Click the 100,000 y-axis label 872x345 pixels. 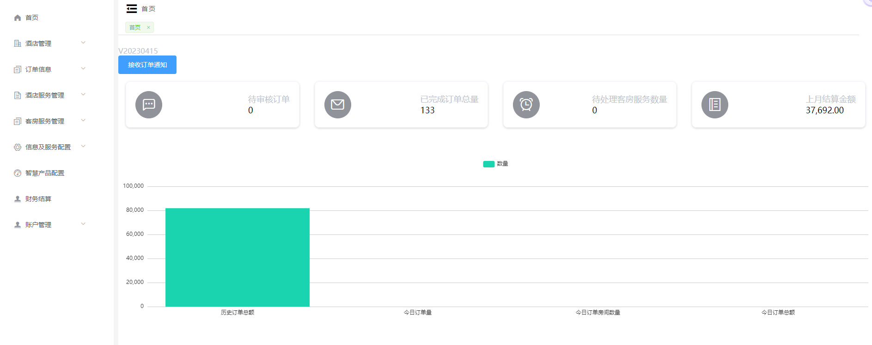tap(133, 186)
